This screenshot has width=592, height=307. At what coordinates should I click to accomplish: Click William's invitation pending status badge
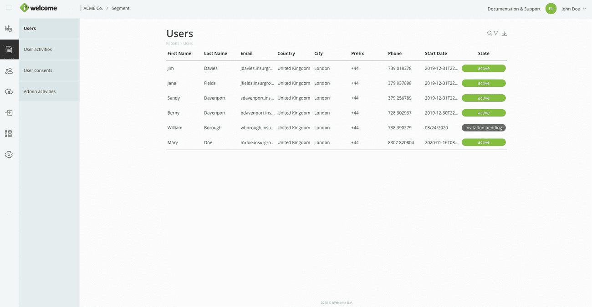pyautogui.click(x=484, y=128)
